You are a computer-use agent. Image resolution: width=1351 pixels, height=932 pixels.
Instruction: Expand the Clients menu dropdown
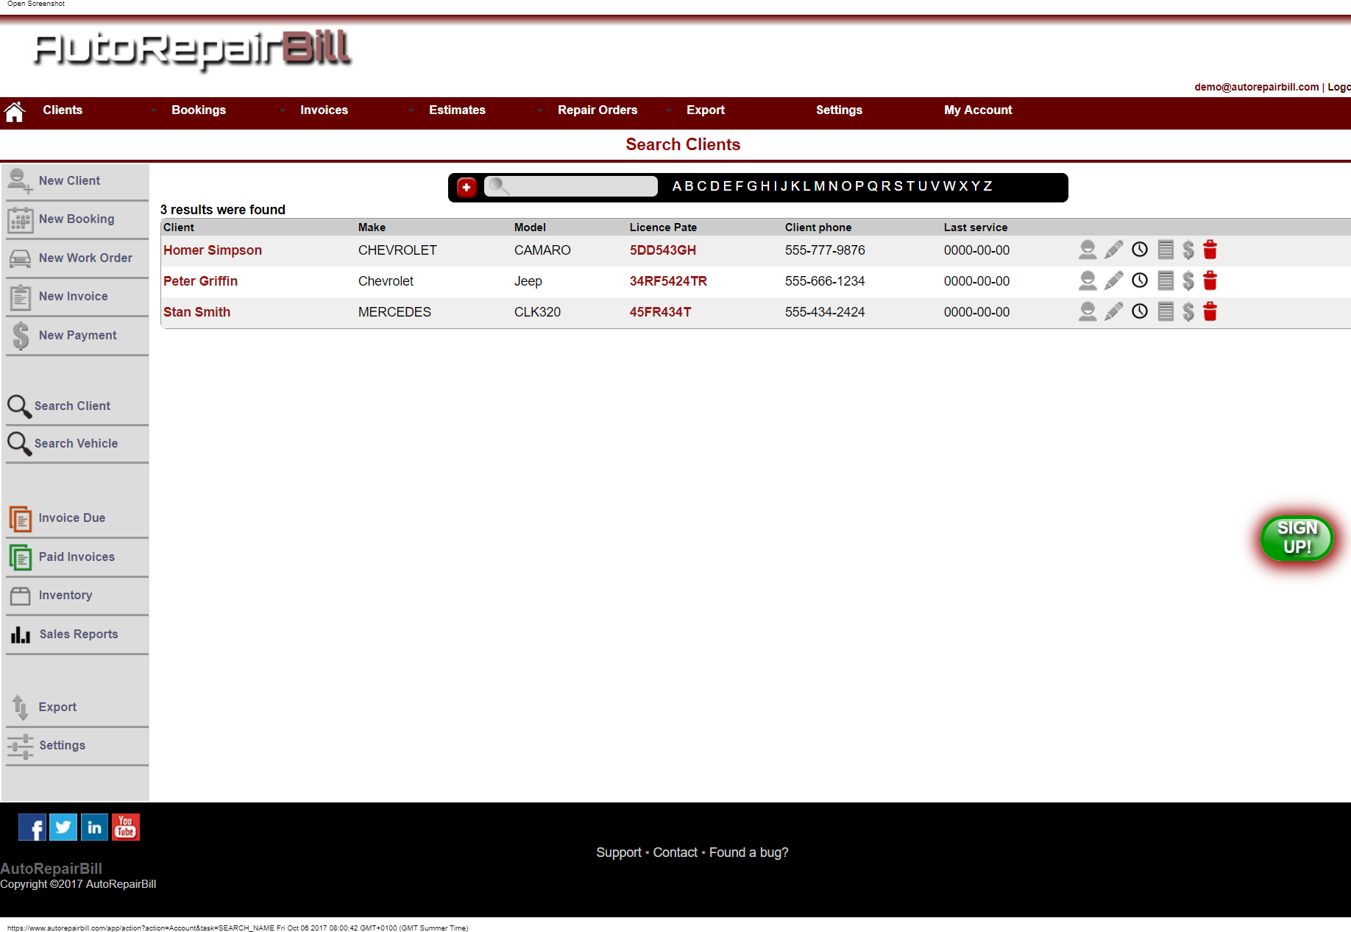pos(153,110)
